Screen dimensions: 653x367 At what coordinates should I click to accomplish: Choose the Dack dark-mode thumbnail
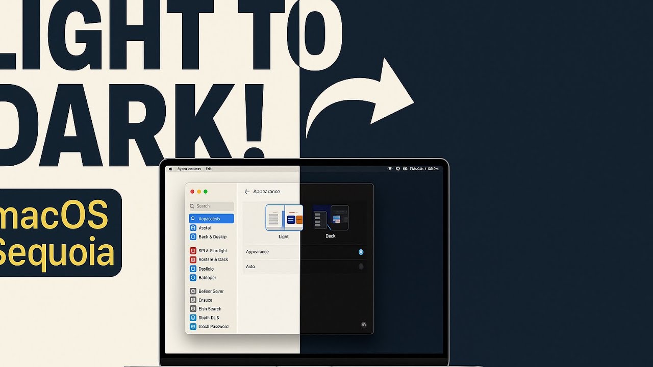[x=331, y=218]
